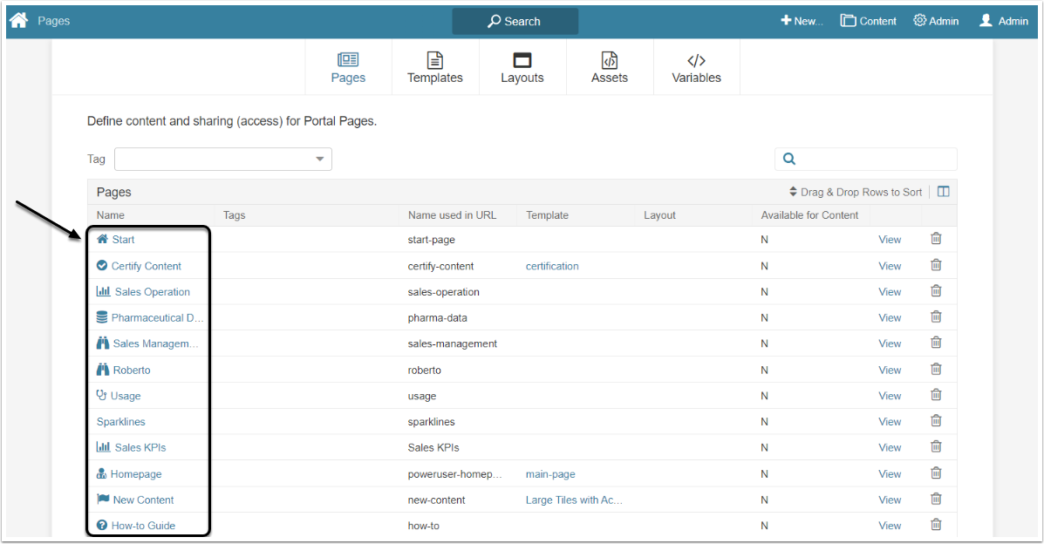Viewport: 1044px width, 544px height.
Task: Expand the Tag dropdown
Action: coord(319,159)
